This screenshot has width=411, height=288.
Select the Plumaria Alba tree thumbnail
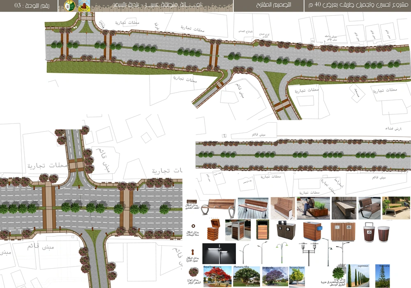(247, 277)
